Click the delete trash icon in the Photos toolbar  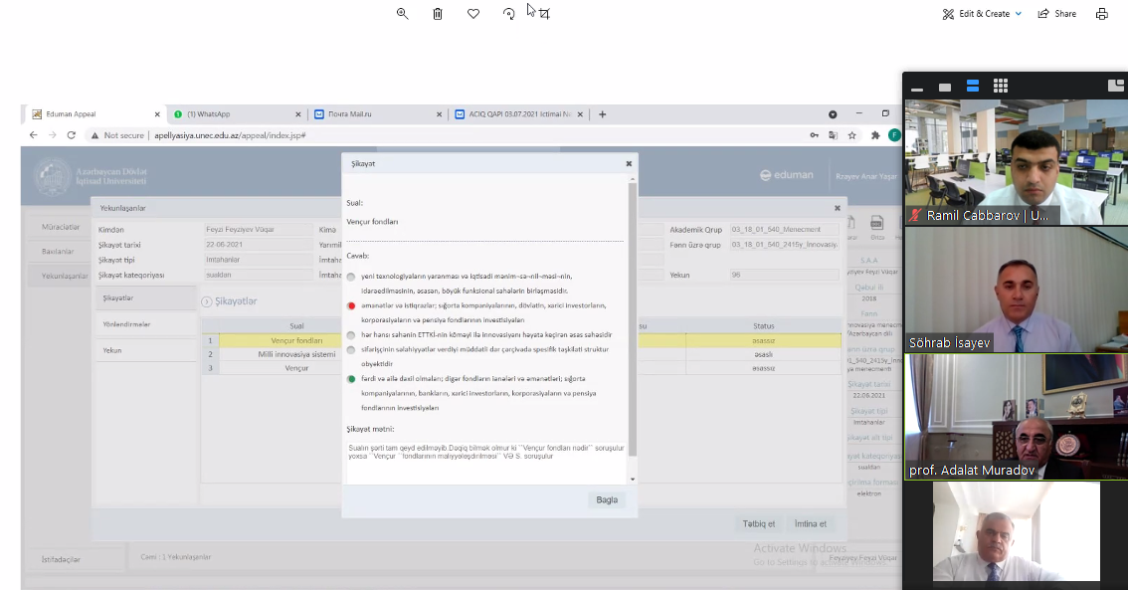[438, 14]
